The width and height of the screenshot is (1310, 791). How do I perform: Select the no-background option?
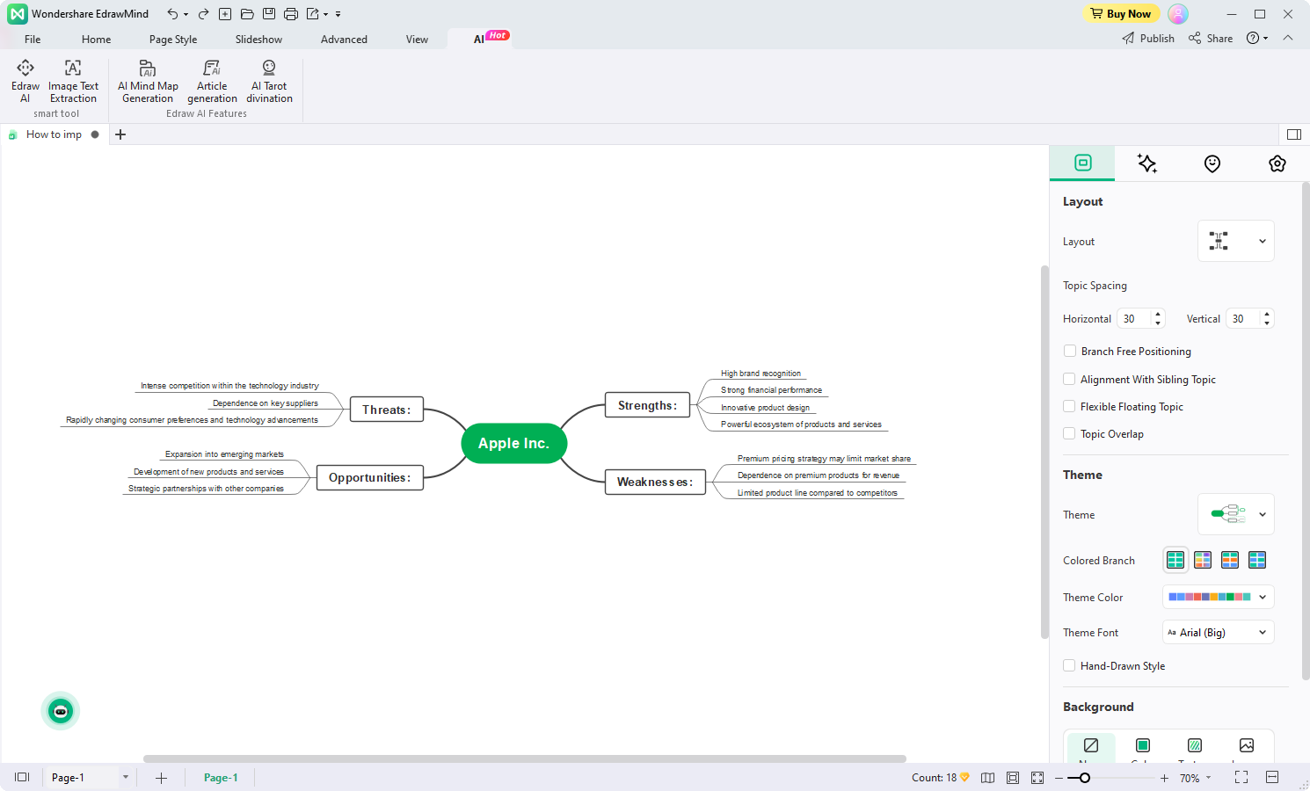pyautogui.click(x=1091, y=747)
